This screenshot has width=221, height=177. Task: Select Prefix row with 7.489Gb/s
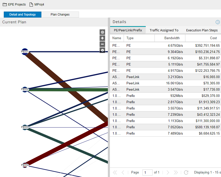[x=166, y=133]
